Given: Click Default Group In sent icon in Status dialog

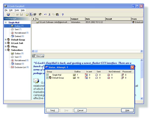Looking at the screenshot, I should click(x=86, y=78).
